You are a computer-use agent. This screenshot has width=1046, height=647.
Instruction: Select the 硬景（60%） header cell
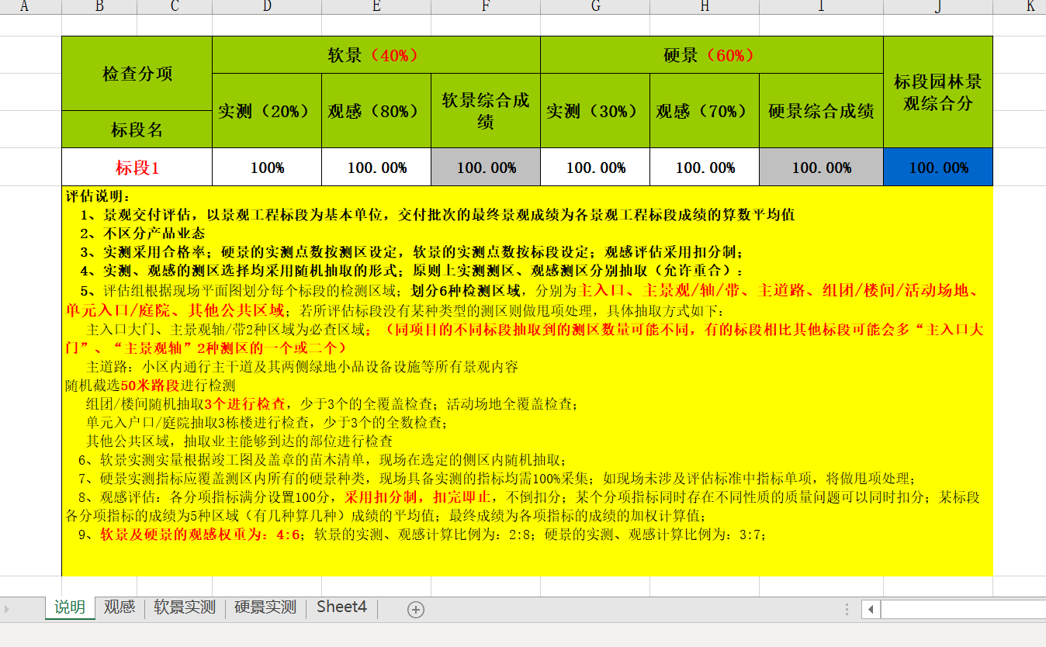pyautogui.click(x=712, y=55)
